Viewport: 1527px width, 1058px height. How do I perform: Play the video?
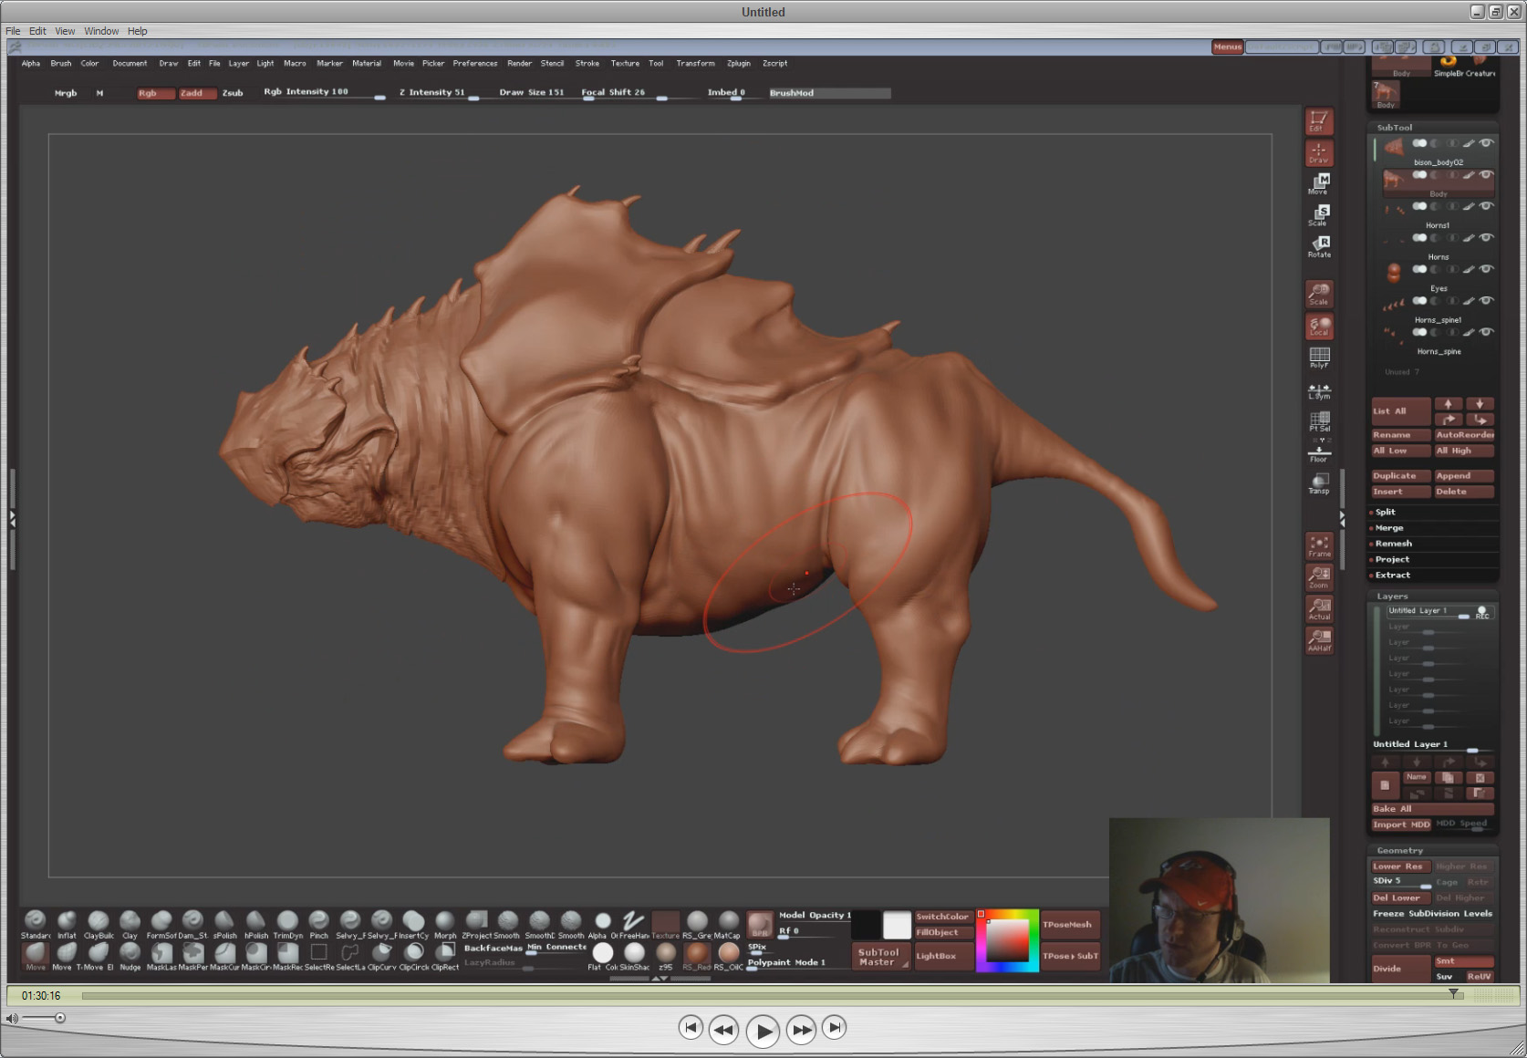point(763,1032)
